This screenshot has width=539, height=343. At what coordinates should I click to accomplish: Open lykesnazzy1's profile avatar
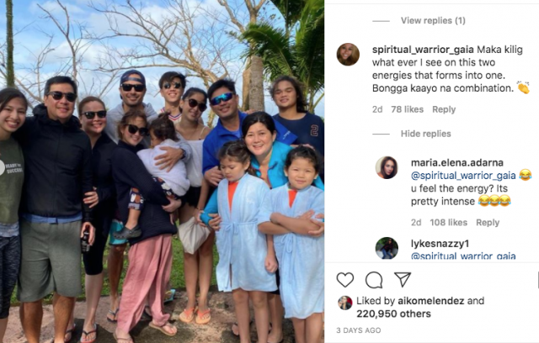[387, 248]
